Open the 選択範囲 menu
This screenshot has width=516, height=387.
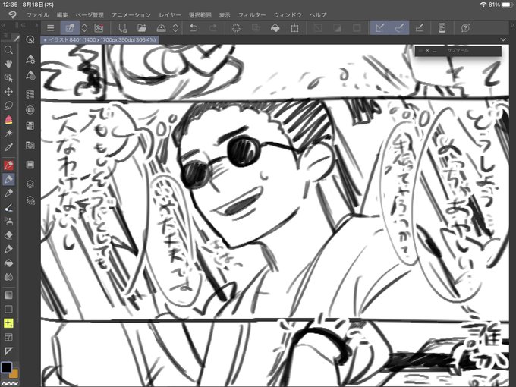pos(200,15)
